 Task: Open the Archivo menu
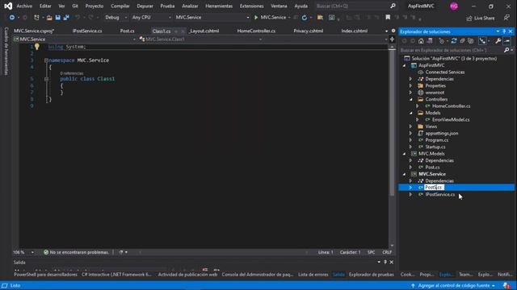pos(24,6)
